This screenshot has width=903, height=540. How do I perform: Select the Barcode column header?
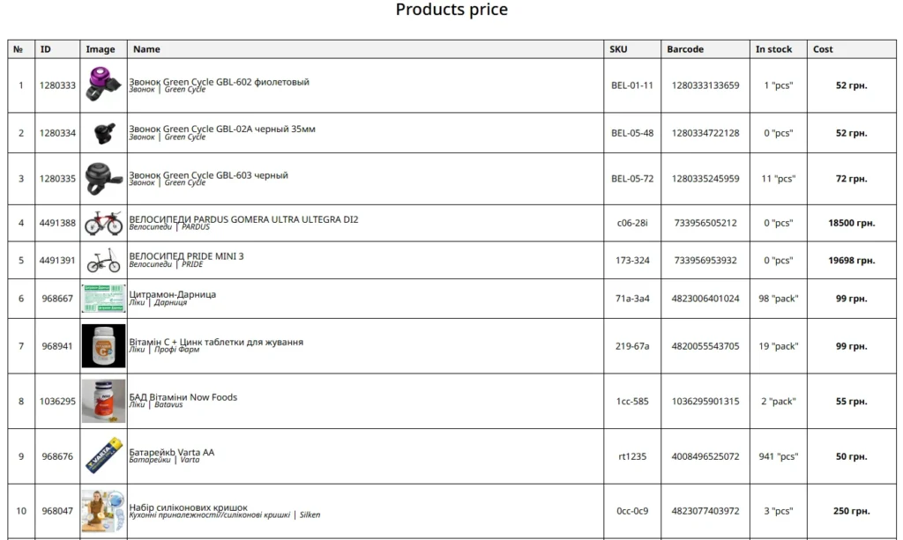685,49
